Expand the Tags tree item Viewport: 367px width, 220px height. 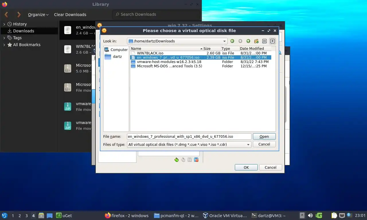pos(4,38)
